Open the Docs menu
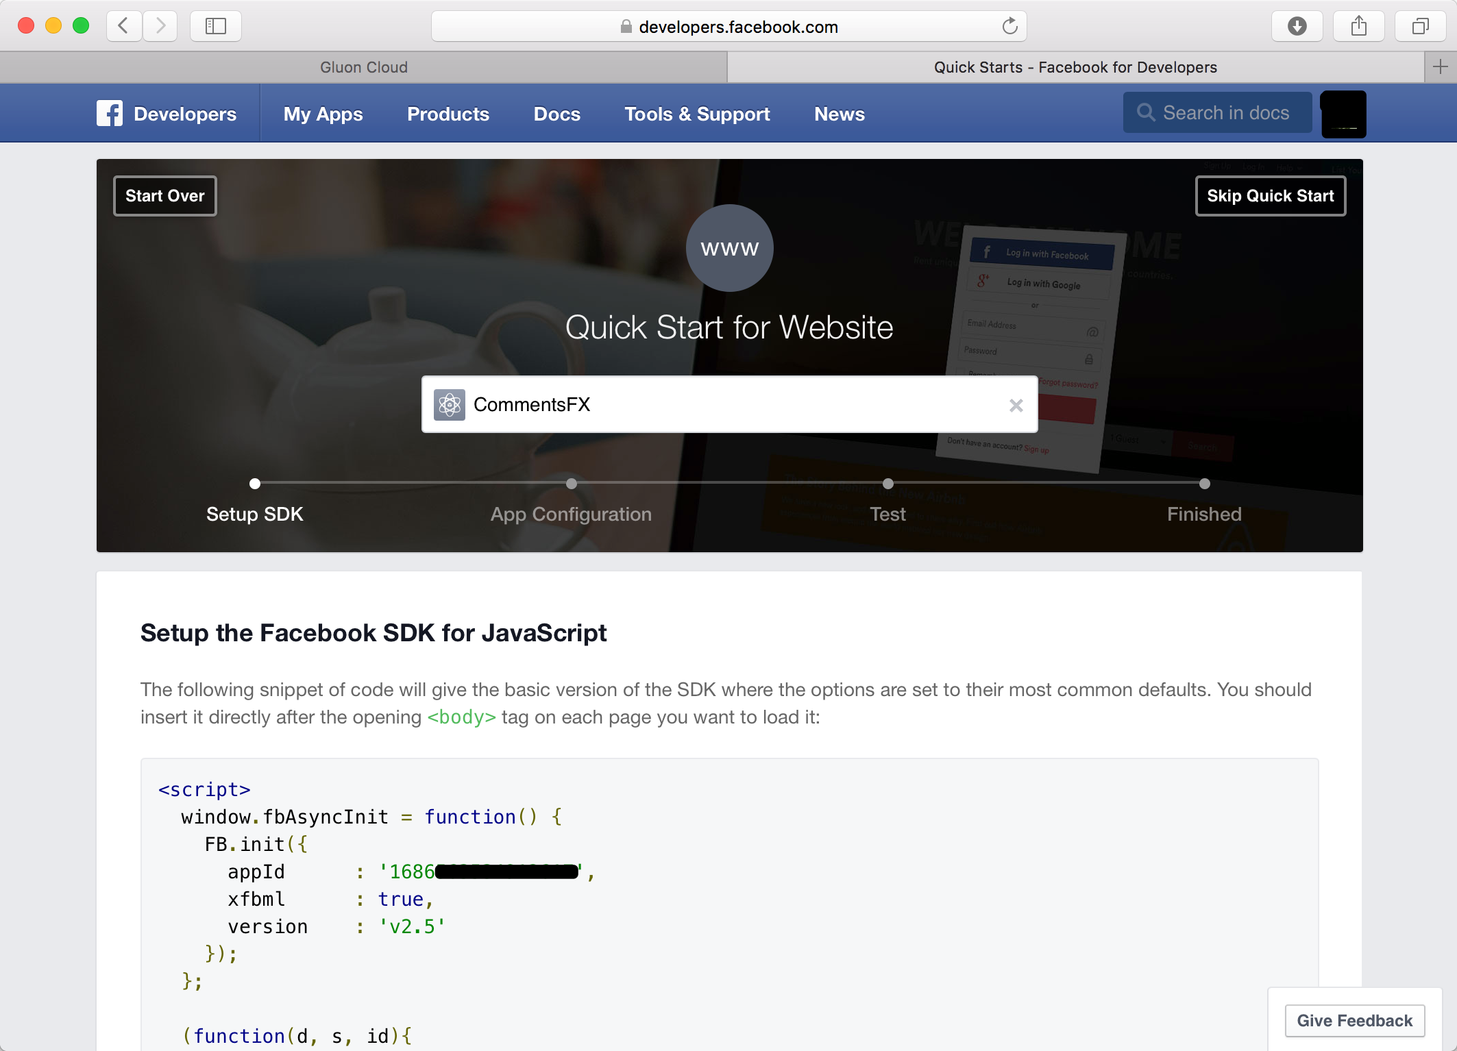 [557, 114]
